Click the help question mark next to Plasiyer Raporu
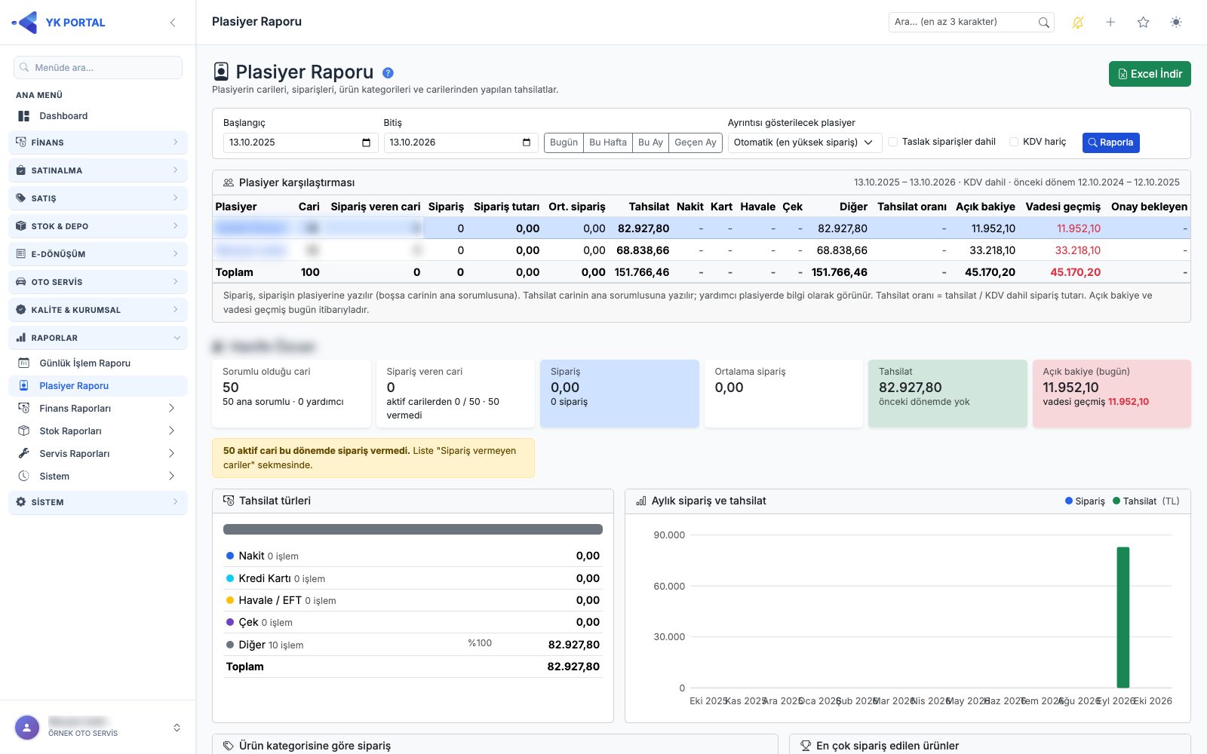Image resolution: width=1207 pixels, height=754 pixels. pos(388,73)
